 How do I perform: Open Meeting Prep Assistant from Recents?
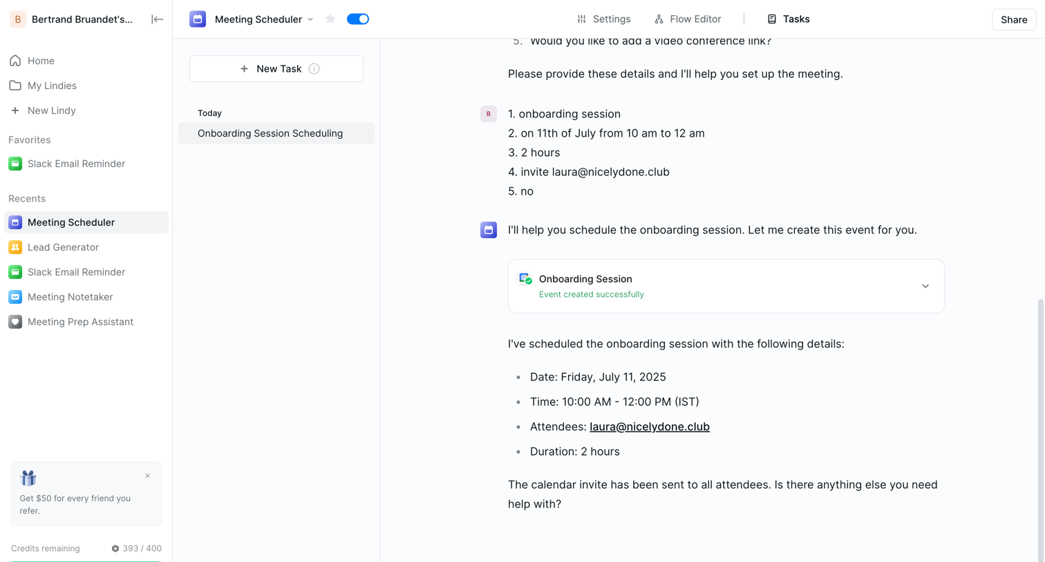point(86,322)
